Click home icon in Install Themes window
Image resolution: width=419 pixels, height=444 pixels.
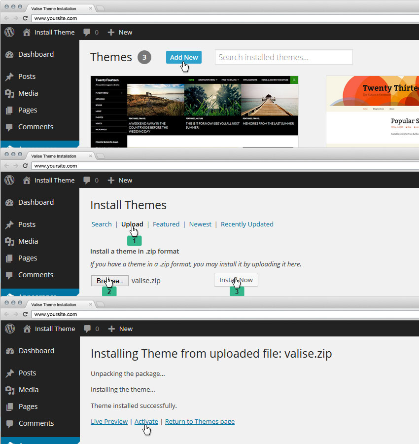pos(27,181)
